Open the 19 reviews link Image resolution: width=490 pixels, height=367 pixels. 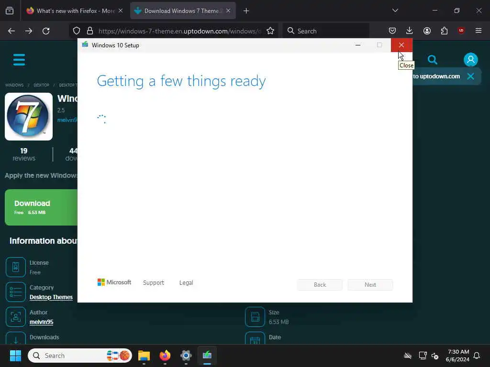pyautogui.click(x=24, y=154)
